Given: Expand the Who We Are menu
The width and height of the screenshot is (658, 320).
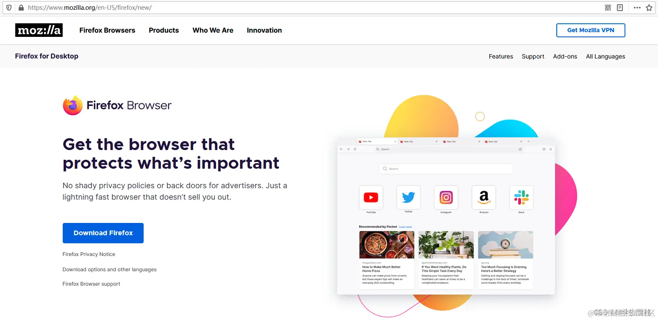Looking at the screenshot, I should 213,30.
